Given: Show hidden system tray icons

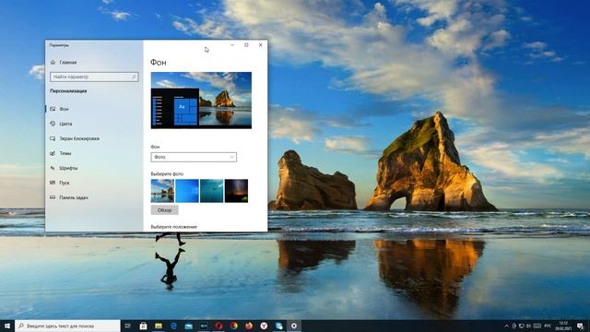Looking at the screenshot, I should 506,326.
